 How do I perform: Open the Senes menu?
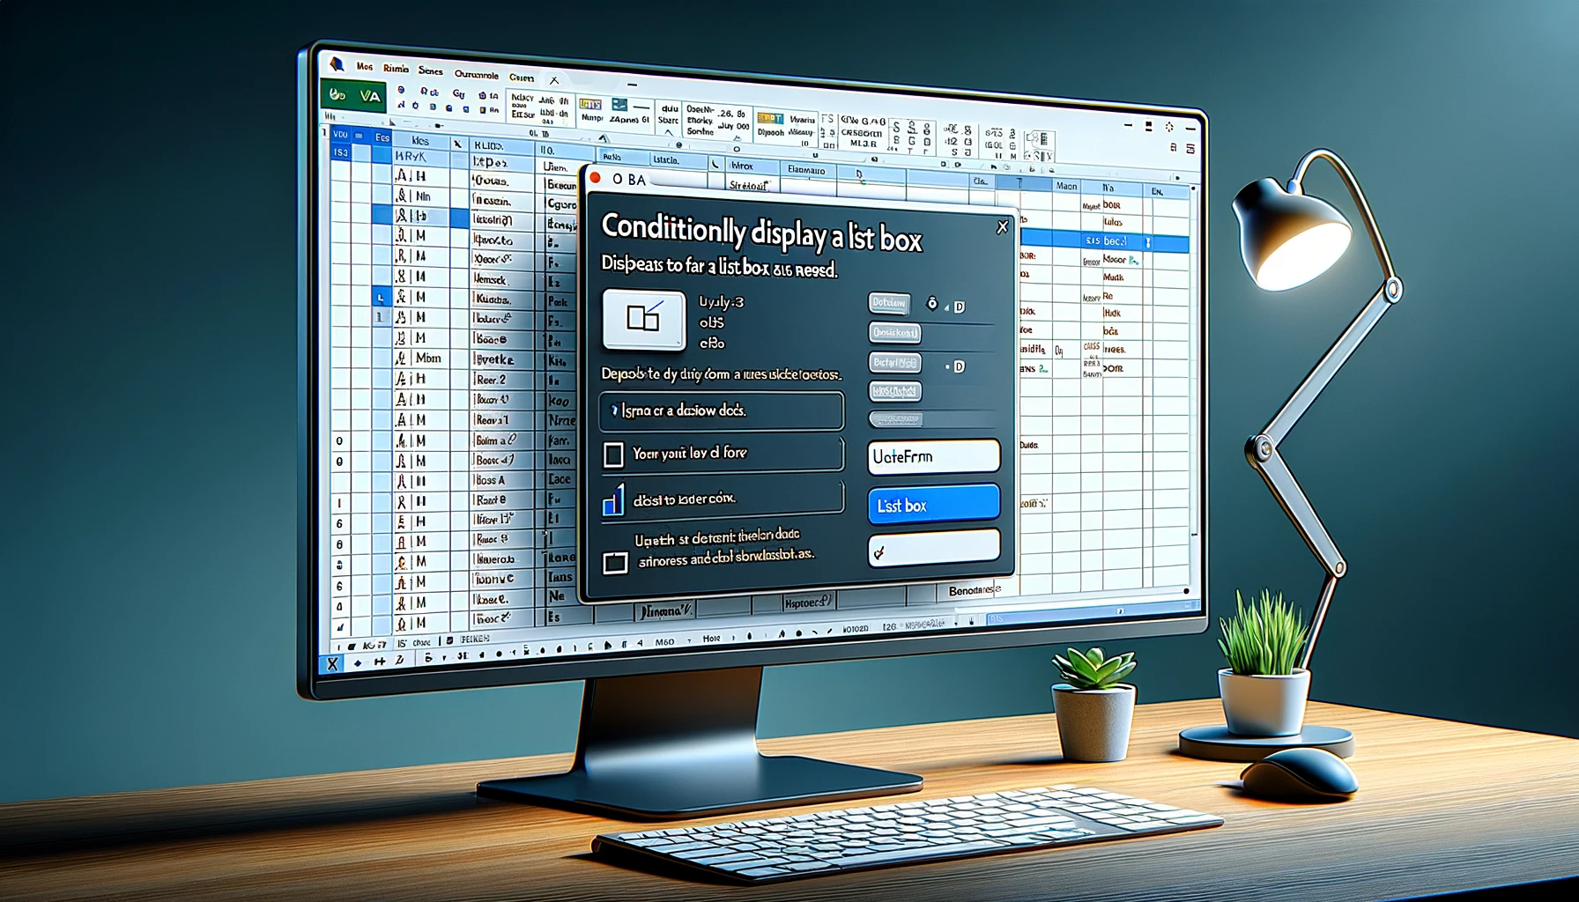pos(431,71)
